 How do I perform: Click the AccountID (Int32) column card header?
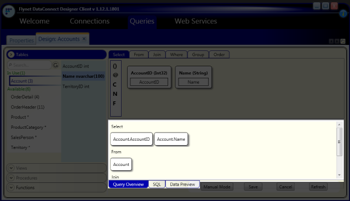click(149, 73)
